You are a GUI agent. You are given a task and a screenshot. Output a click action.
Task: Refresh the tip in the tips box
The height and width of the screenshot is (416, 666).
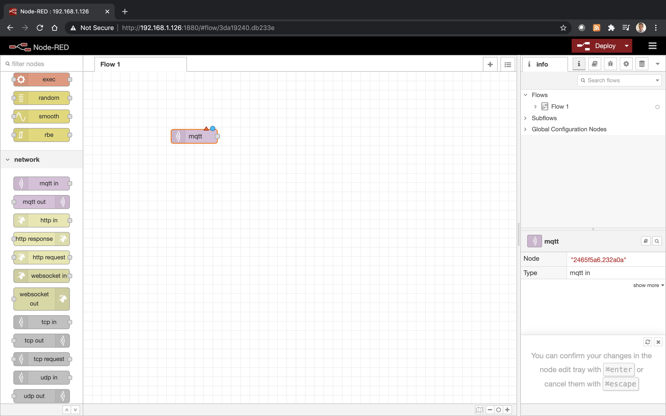click(x=647, y=342)
